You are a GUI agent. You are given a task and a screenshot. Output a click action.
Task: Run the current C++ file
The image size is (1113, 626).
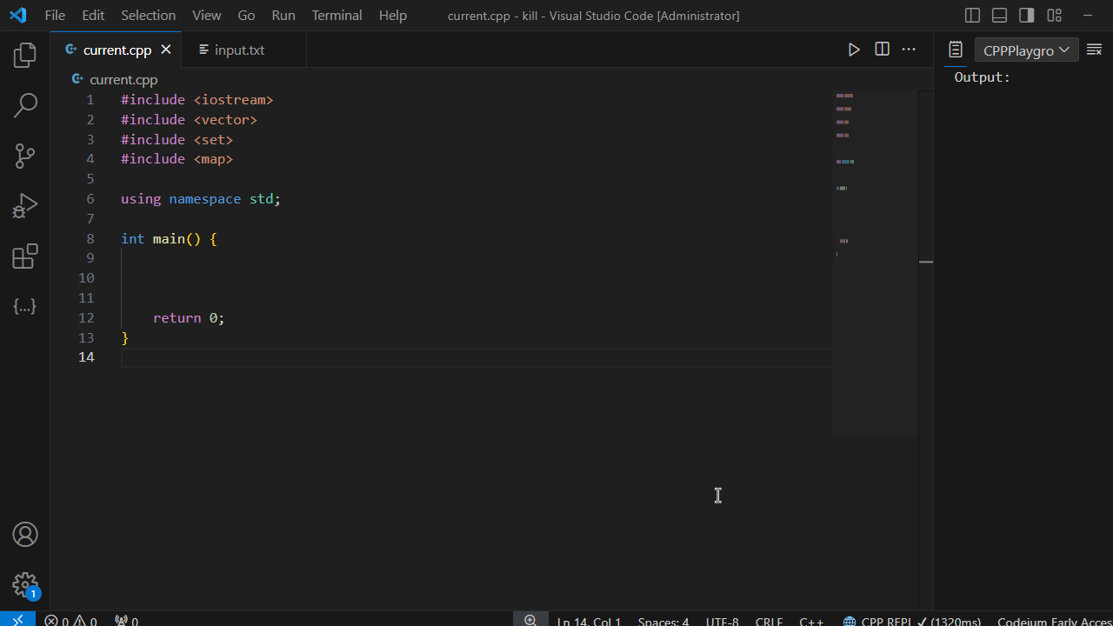tap(854, 50)
